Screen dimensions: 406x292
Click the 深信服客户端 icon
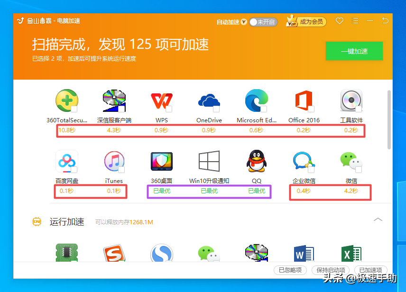pyautogui.click(x=114, y=100)
